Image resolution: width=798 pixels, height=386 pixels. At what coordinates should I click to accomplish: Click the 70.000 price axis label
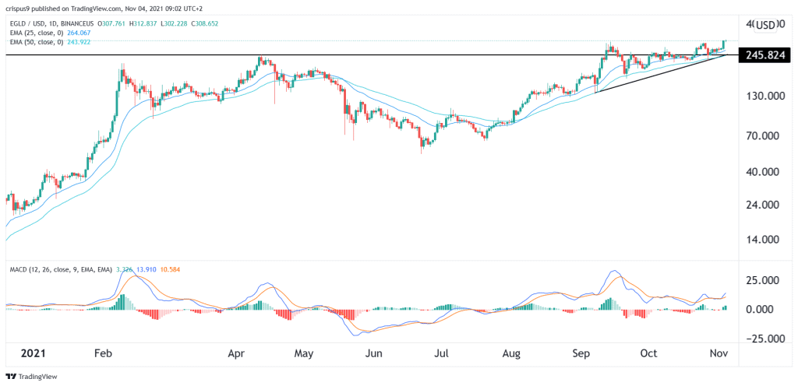point(763,136)
